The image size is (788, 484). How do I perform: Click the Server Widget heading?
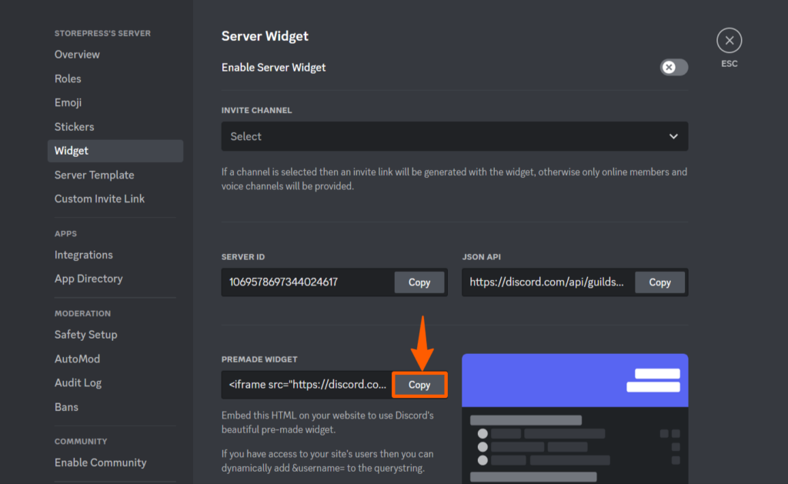(x=265, y=36)
